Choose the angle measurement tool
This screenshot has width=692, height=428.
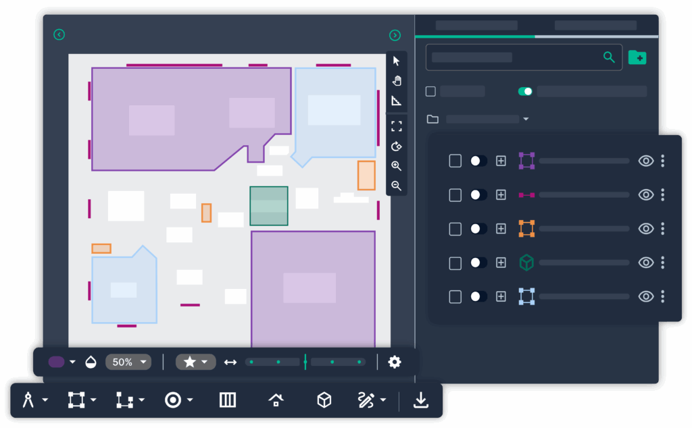click(x=396, y=101)
